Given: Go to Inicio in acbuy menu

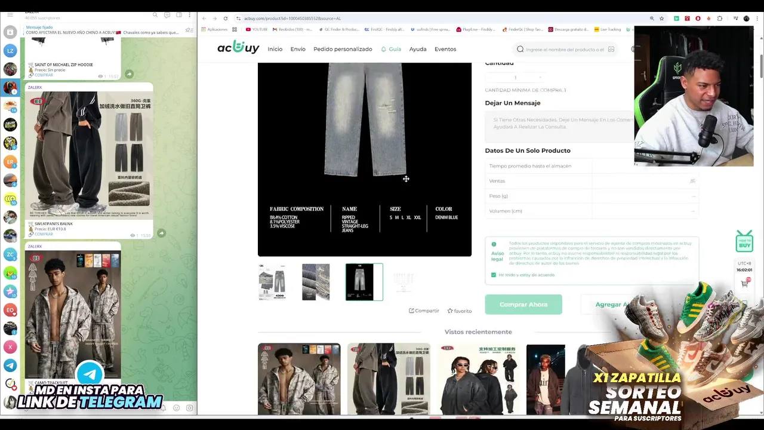Looking at the screenshot, I should [275, 49].
